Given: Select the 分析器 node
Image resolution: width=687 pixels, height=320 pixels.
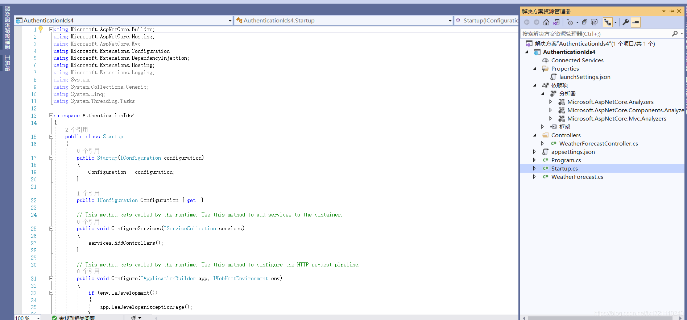Looking at the screenshot, I should pyautogui.click(x=567, y=94).
